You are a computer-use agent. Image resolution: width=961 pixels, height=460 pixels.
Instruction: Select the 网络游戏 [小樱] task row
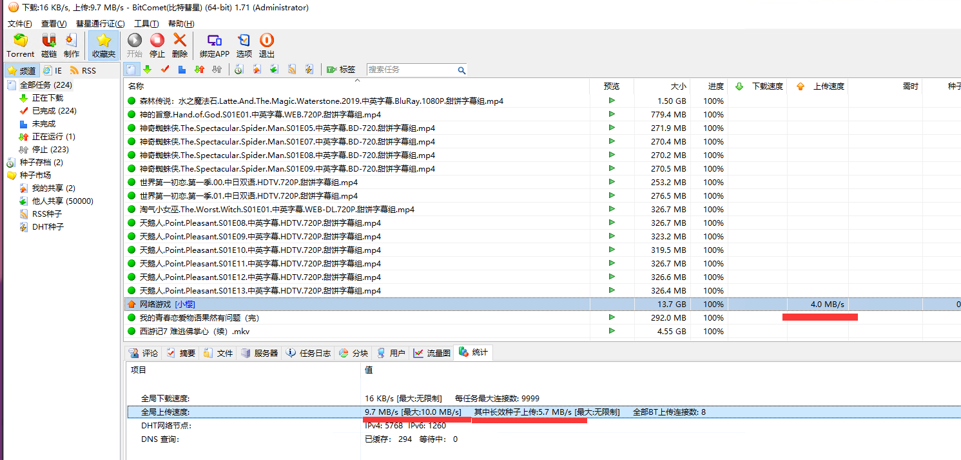pyautogui.click(x=542, y=304)
